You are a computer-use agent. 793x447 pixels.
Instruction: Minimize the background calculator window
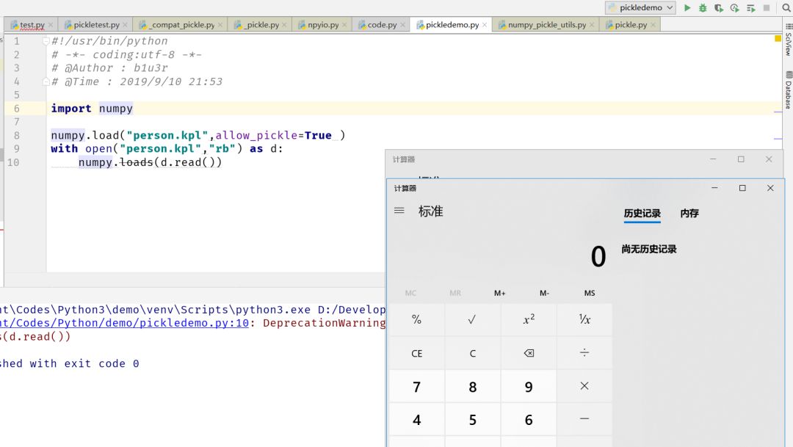(x=713, y=159)
